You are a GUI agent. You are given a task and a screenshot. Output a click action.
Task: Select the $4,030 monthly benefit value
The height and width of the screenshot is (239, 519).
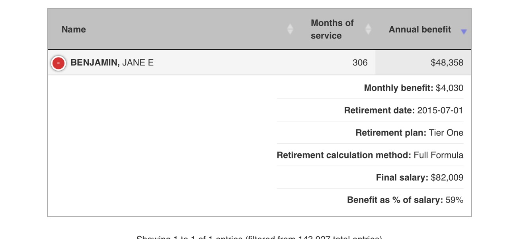click(449, 88)
